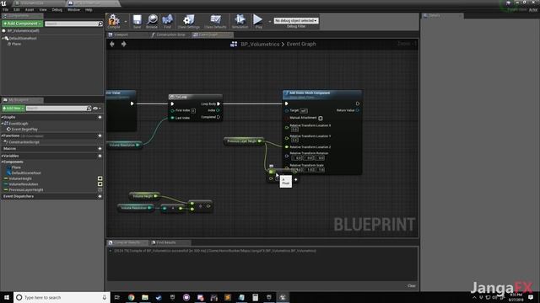The height and width of the screenshot is (303, 540).
Task: Click Browse icon in blueprint toolbar
Action: tap(152, 20)
